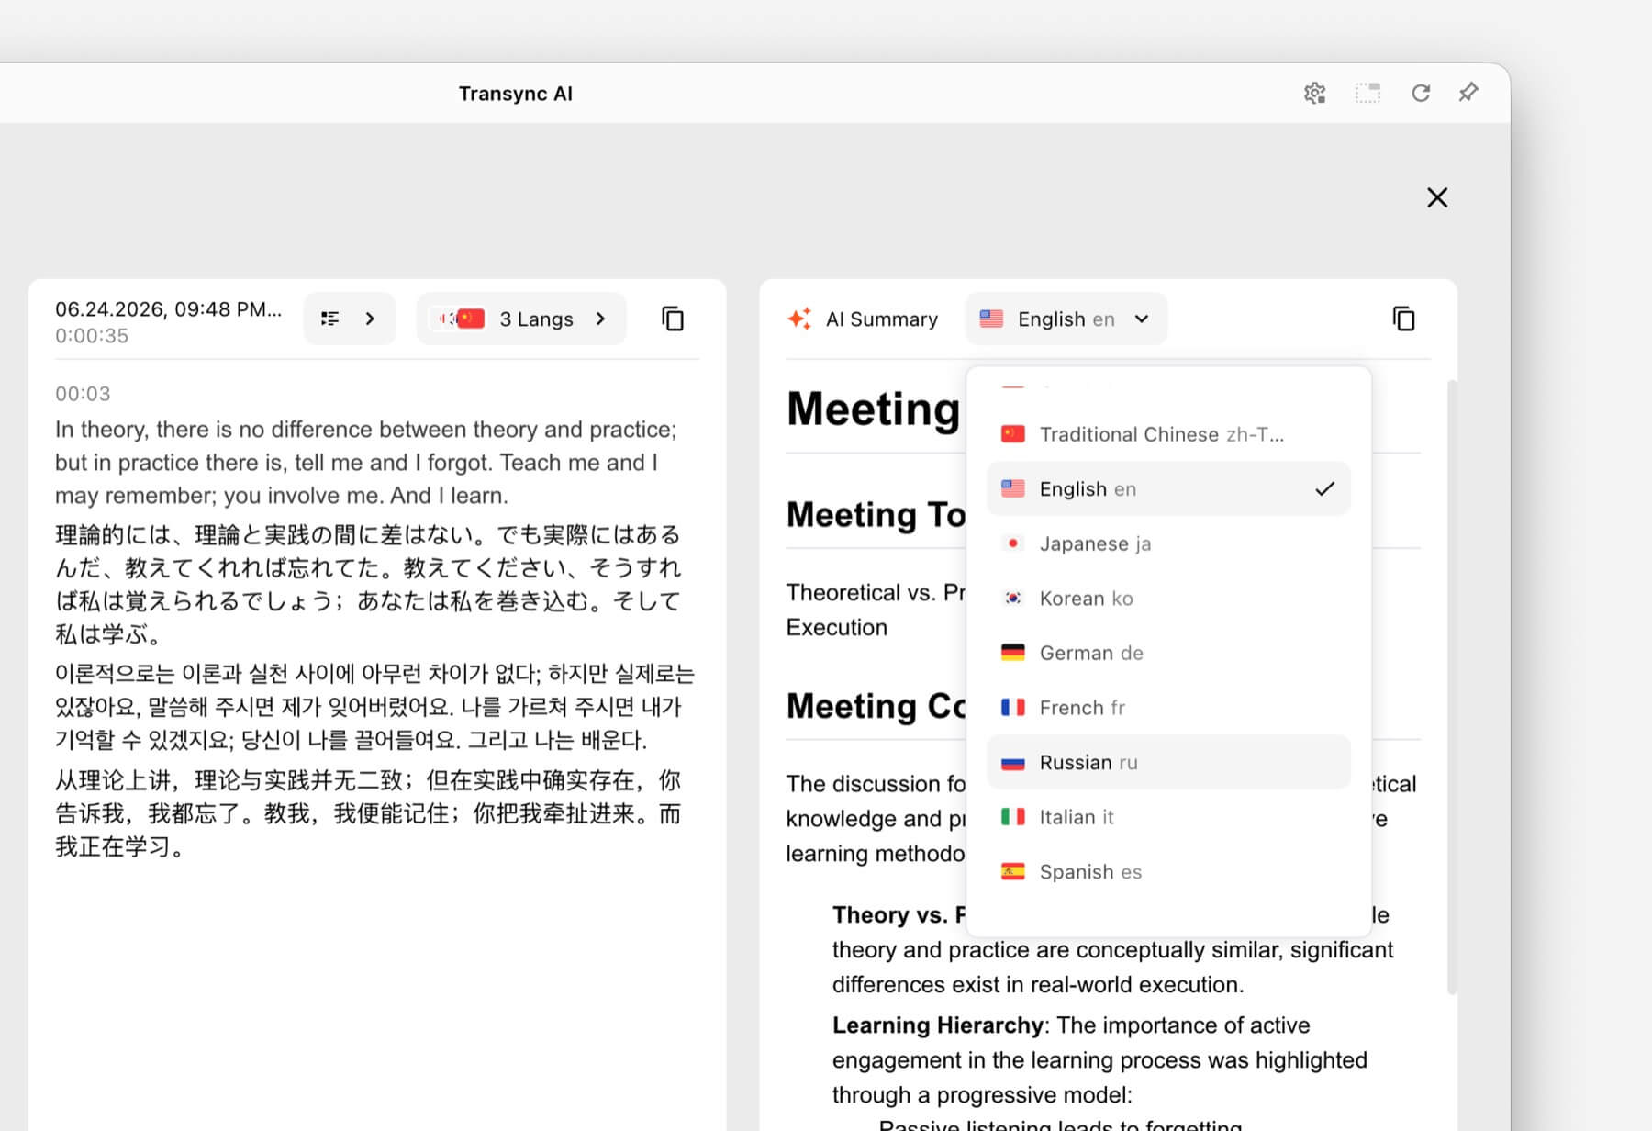Image resolution: width=1652 pixels, height=1131 pixels.
Task: Close the meeting detail panel
Action: click(x=1437, y=197)
